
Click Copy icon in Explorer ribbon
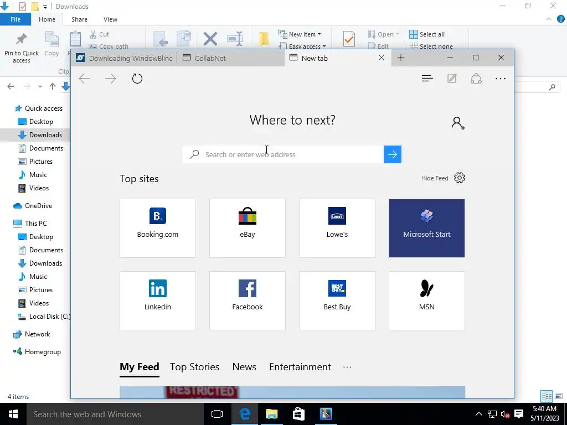[51, 44]
